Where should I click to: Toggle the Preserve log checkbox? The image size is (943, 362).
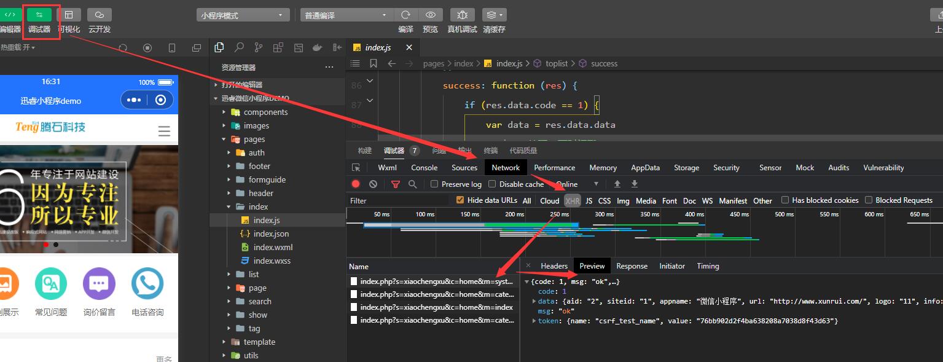pos(434,184)
